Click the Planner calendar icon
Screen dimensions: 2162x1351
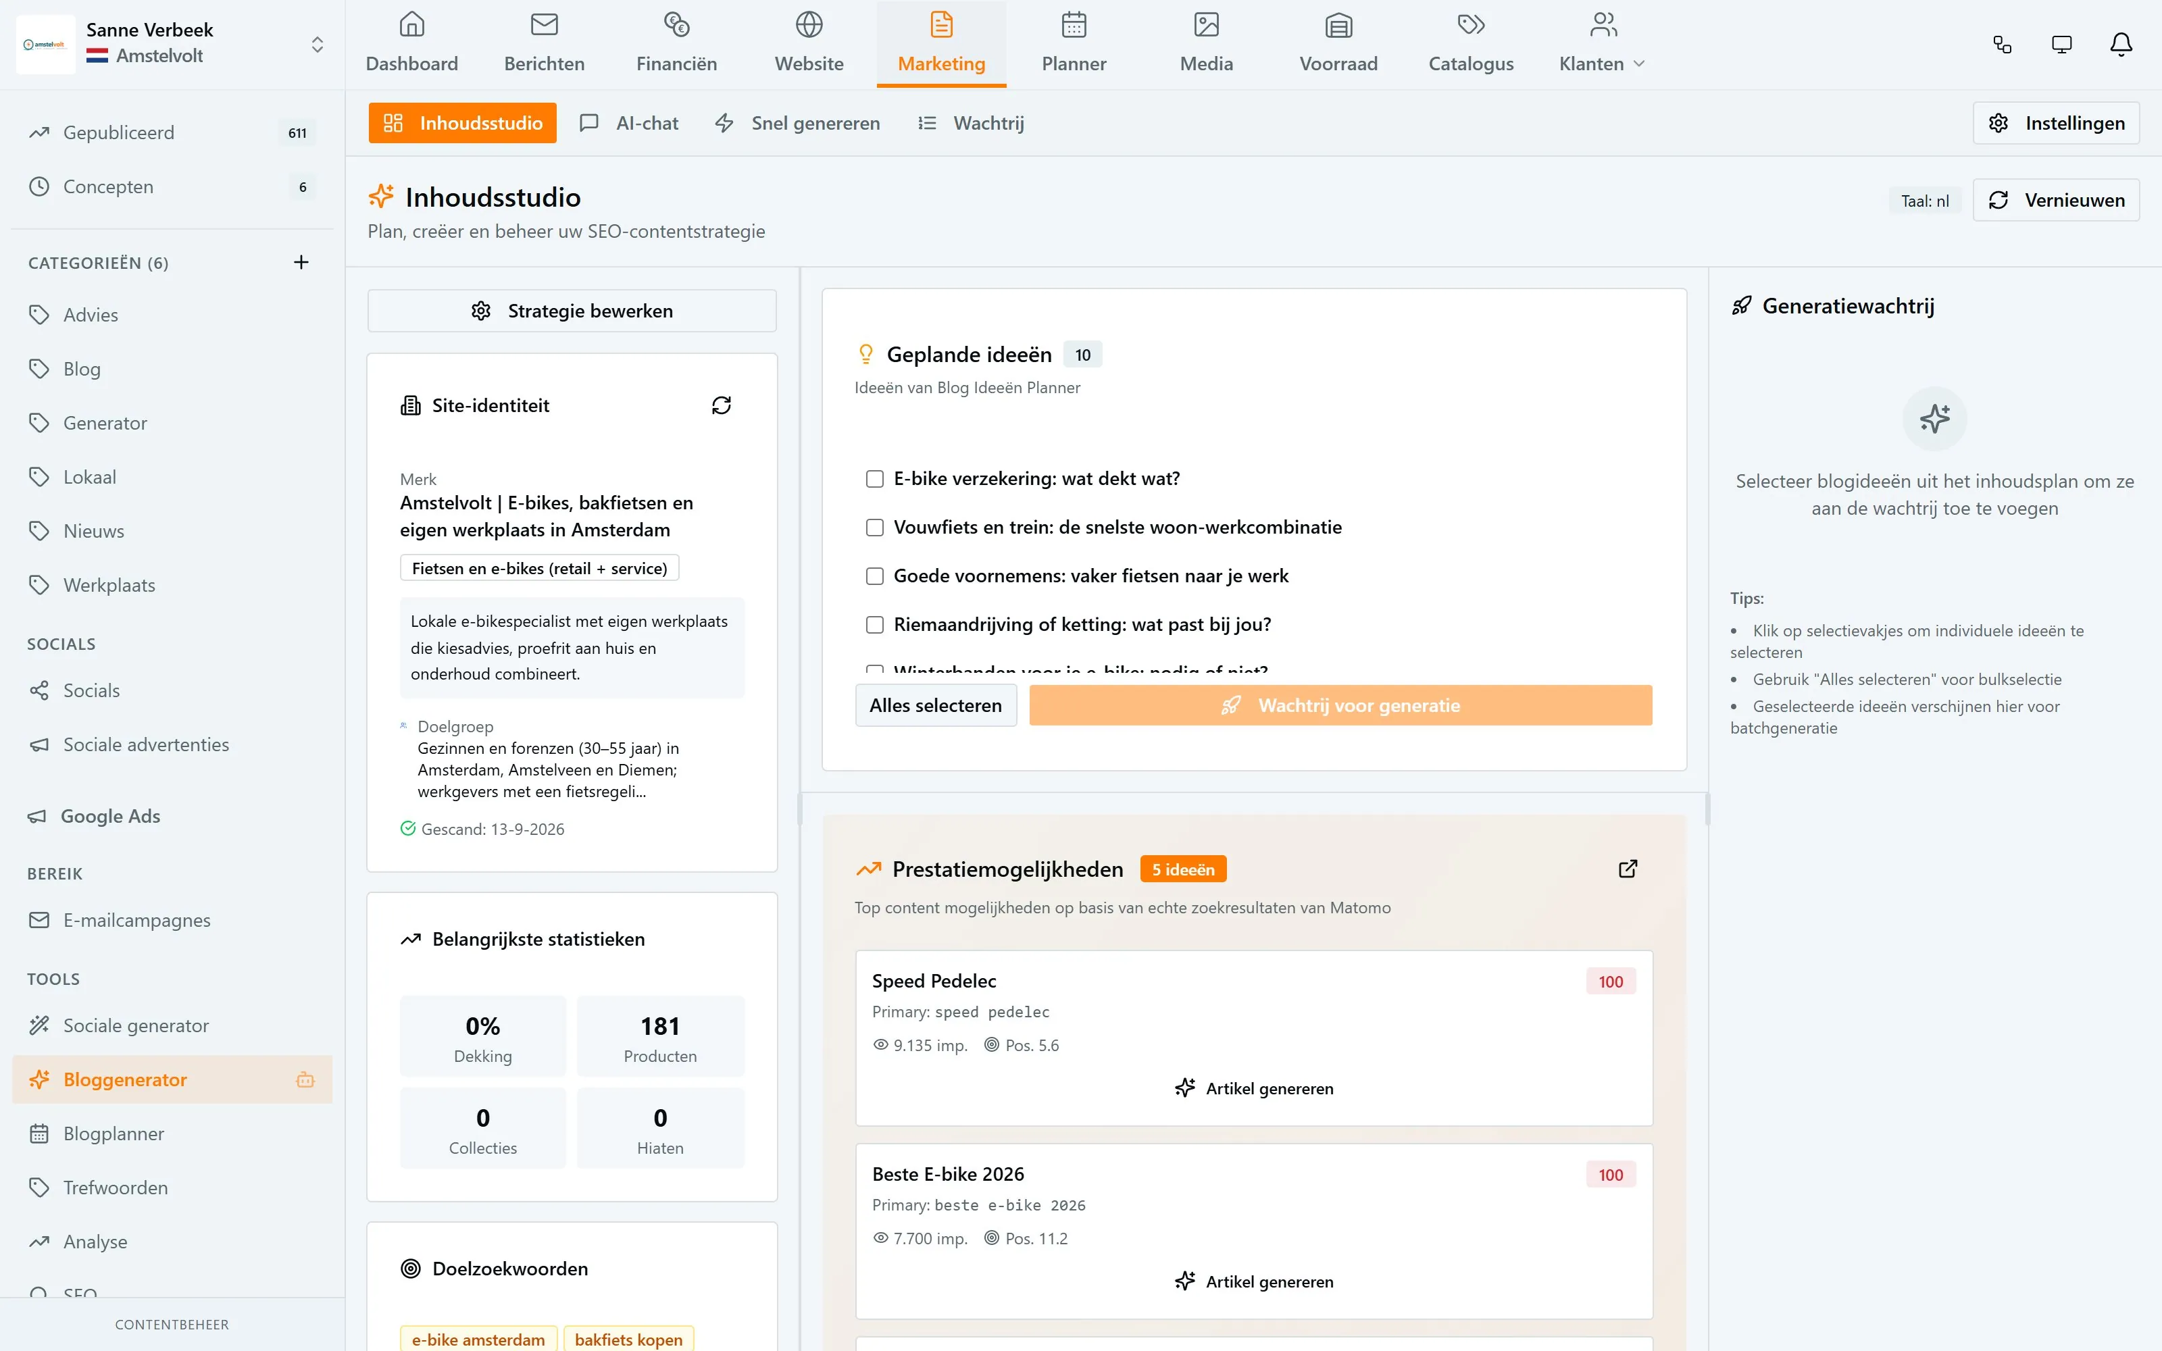click(1074, 24)
